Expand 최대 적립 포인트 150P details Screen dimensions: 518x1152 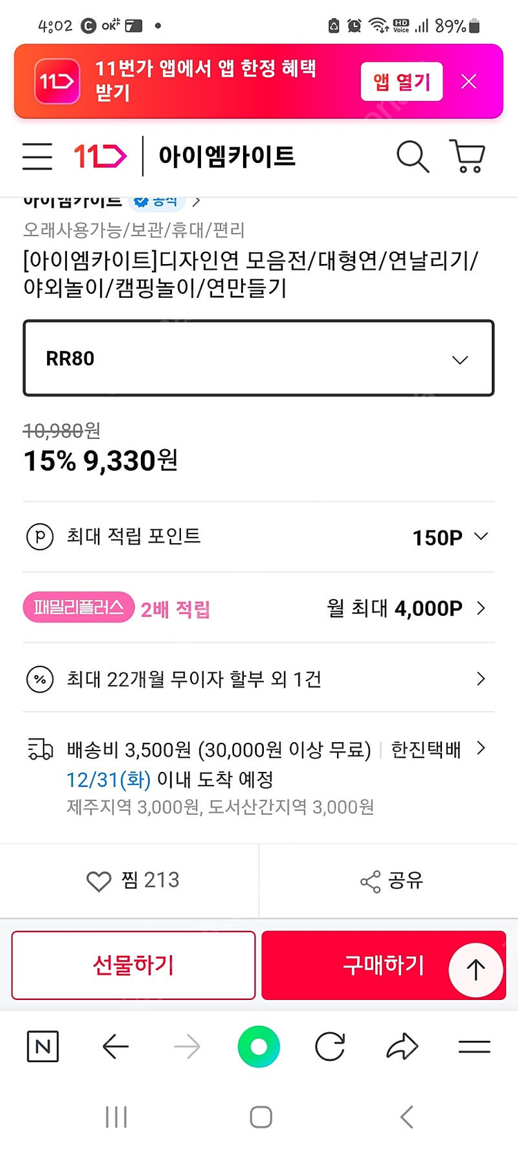tap(449, 537)
